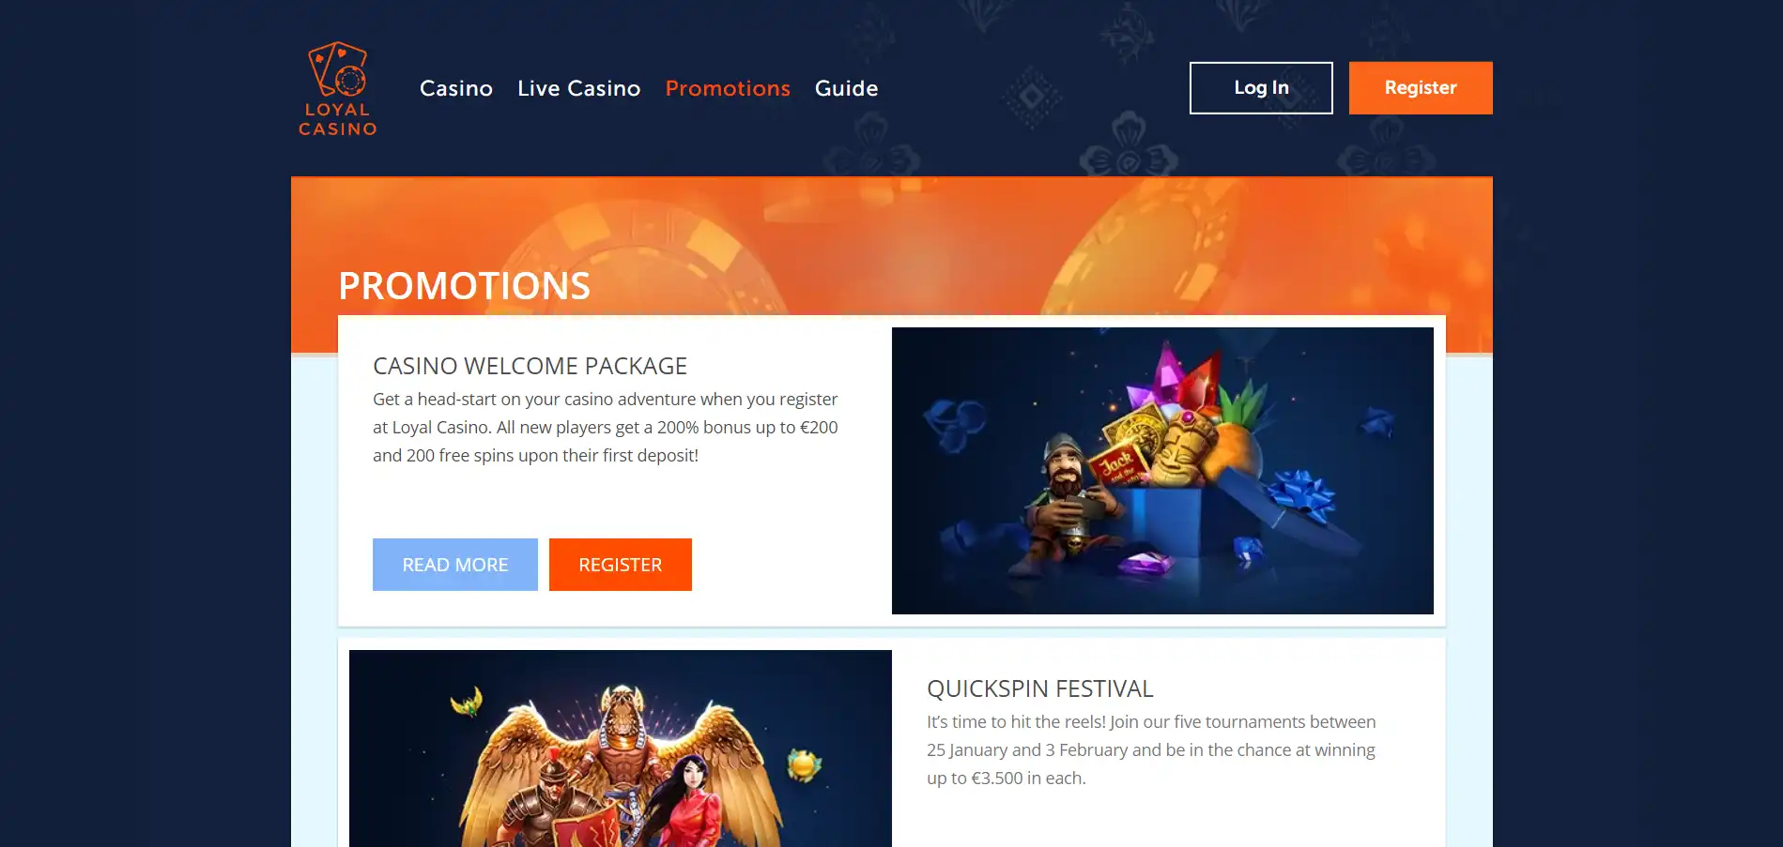Click the LOYAL CASINO logo wordmark

(x=338, y=119)
